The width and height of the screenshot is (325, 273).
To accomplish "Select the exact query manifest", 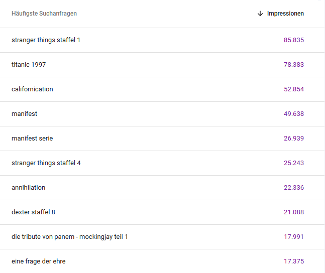I will 25,114.
